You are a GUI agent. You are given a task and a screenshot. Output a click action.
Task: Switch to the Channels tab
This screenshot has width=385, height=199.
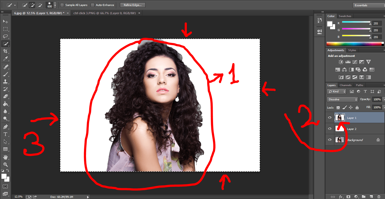[x=345, y=85]
